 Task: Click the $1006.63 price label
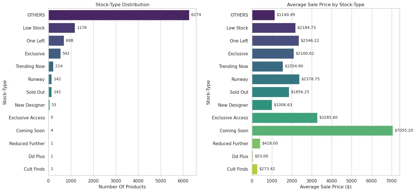pyautogui.click(x=283, y=105)
